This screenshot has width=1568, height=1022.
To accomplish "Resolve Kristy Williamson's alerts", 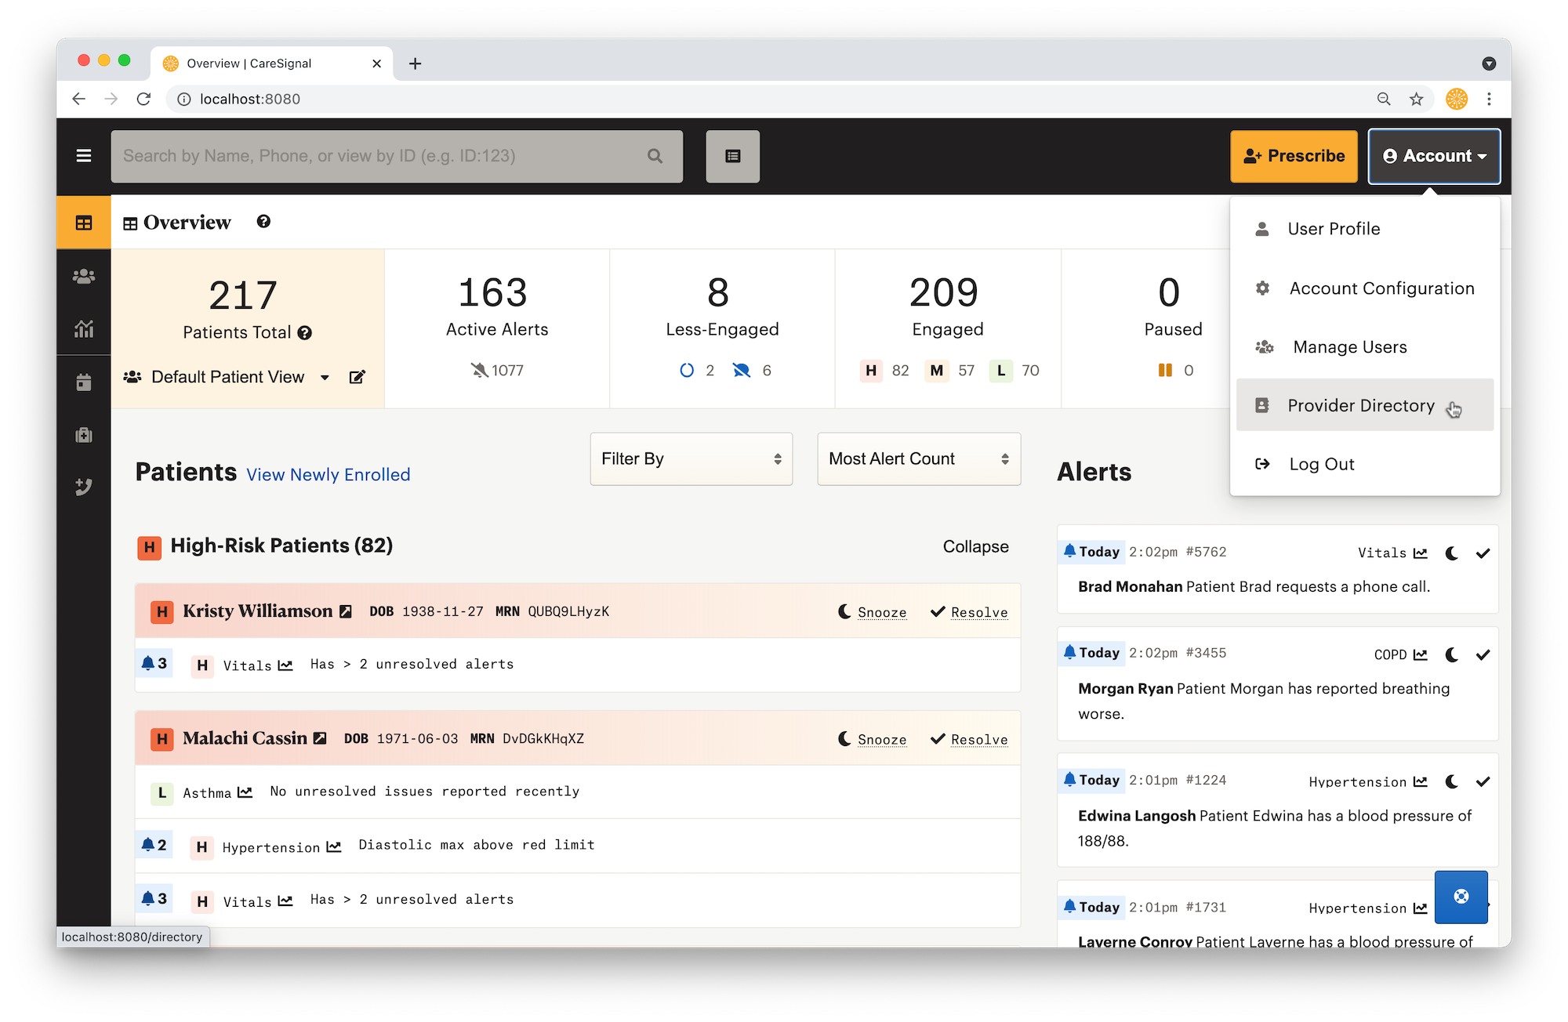I will pos(969,612).
